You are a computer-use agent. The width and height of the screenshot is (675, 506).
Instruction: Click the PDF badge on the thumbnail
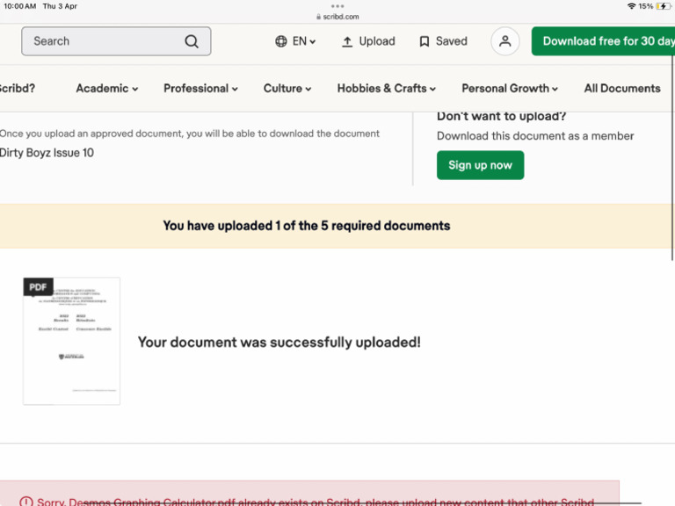[x=39, y=287]
